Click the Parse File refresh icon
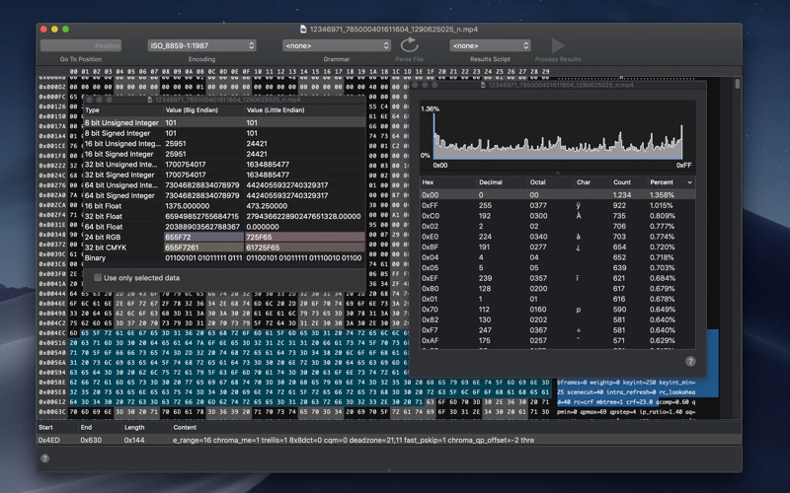Image resolution: width=790 pixels, height=493 pixels. (x=409, y=44)
